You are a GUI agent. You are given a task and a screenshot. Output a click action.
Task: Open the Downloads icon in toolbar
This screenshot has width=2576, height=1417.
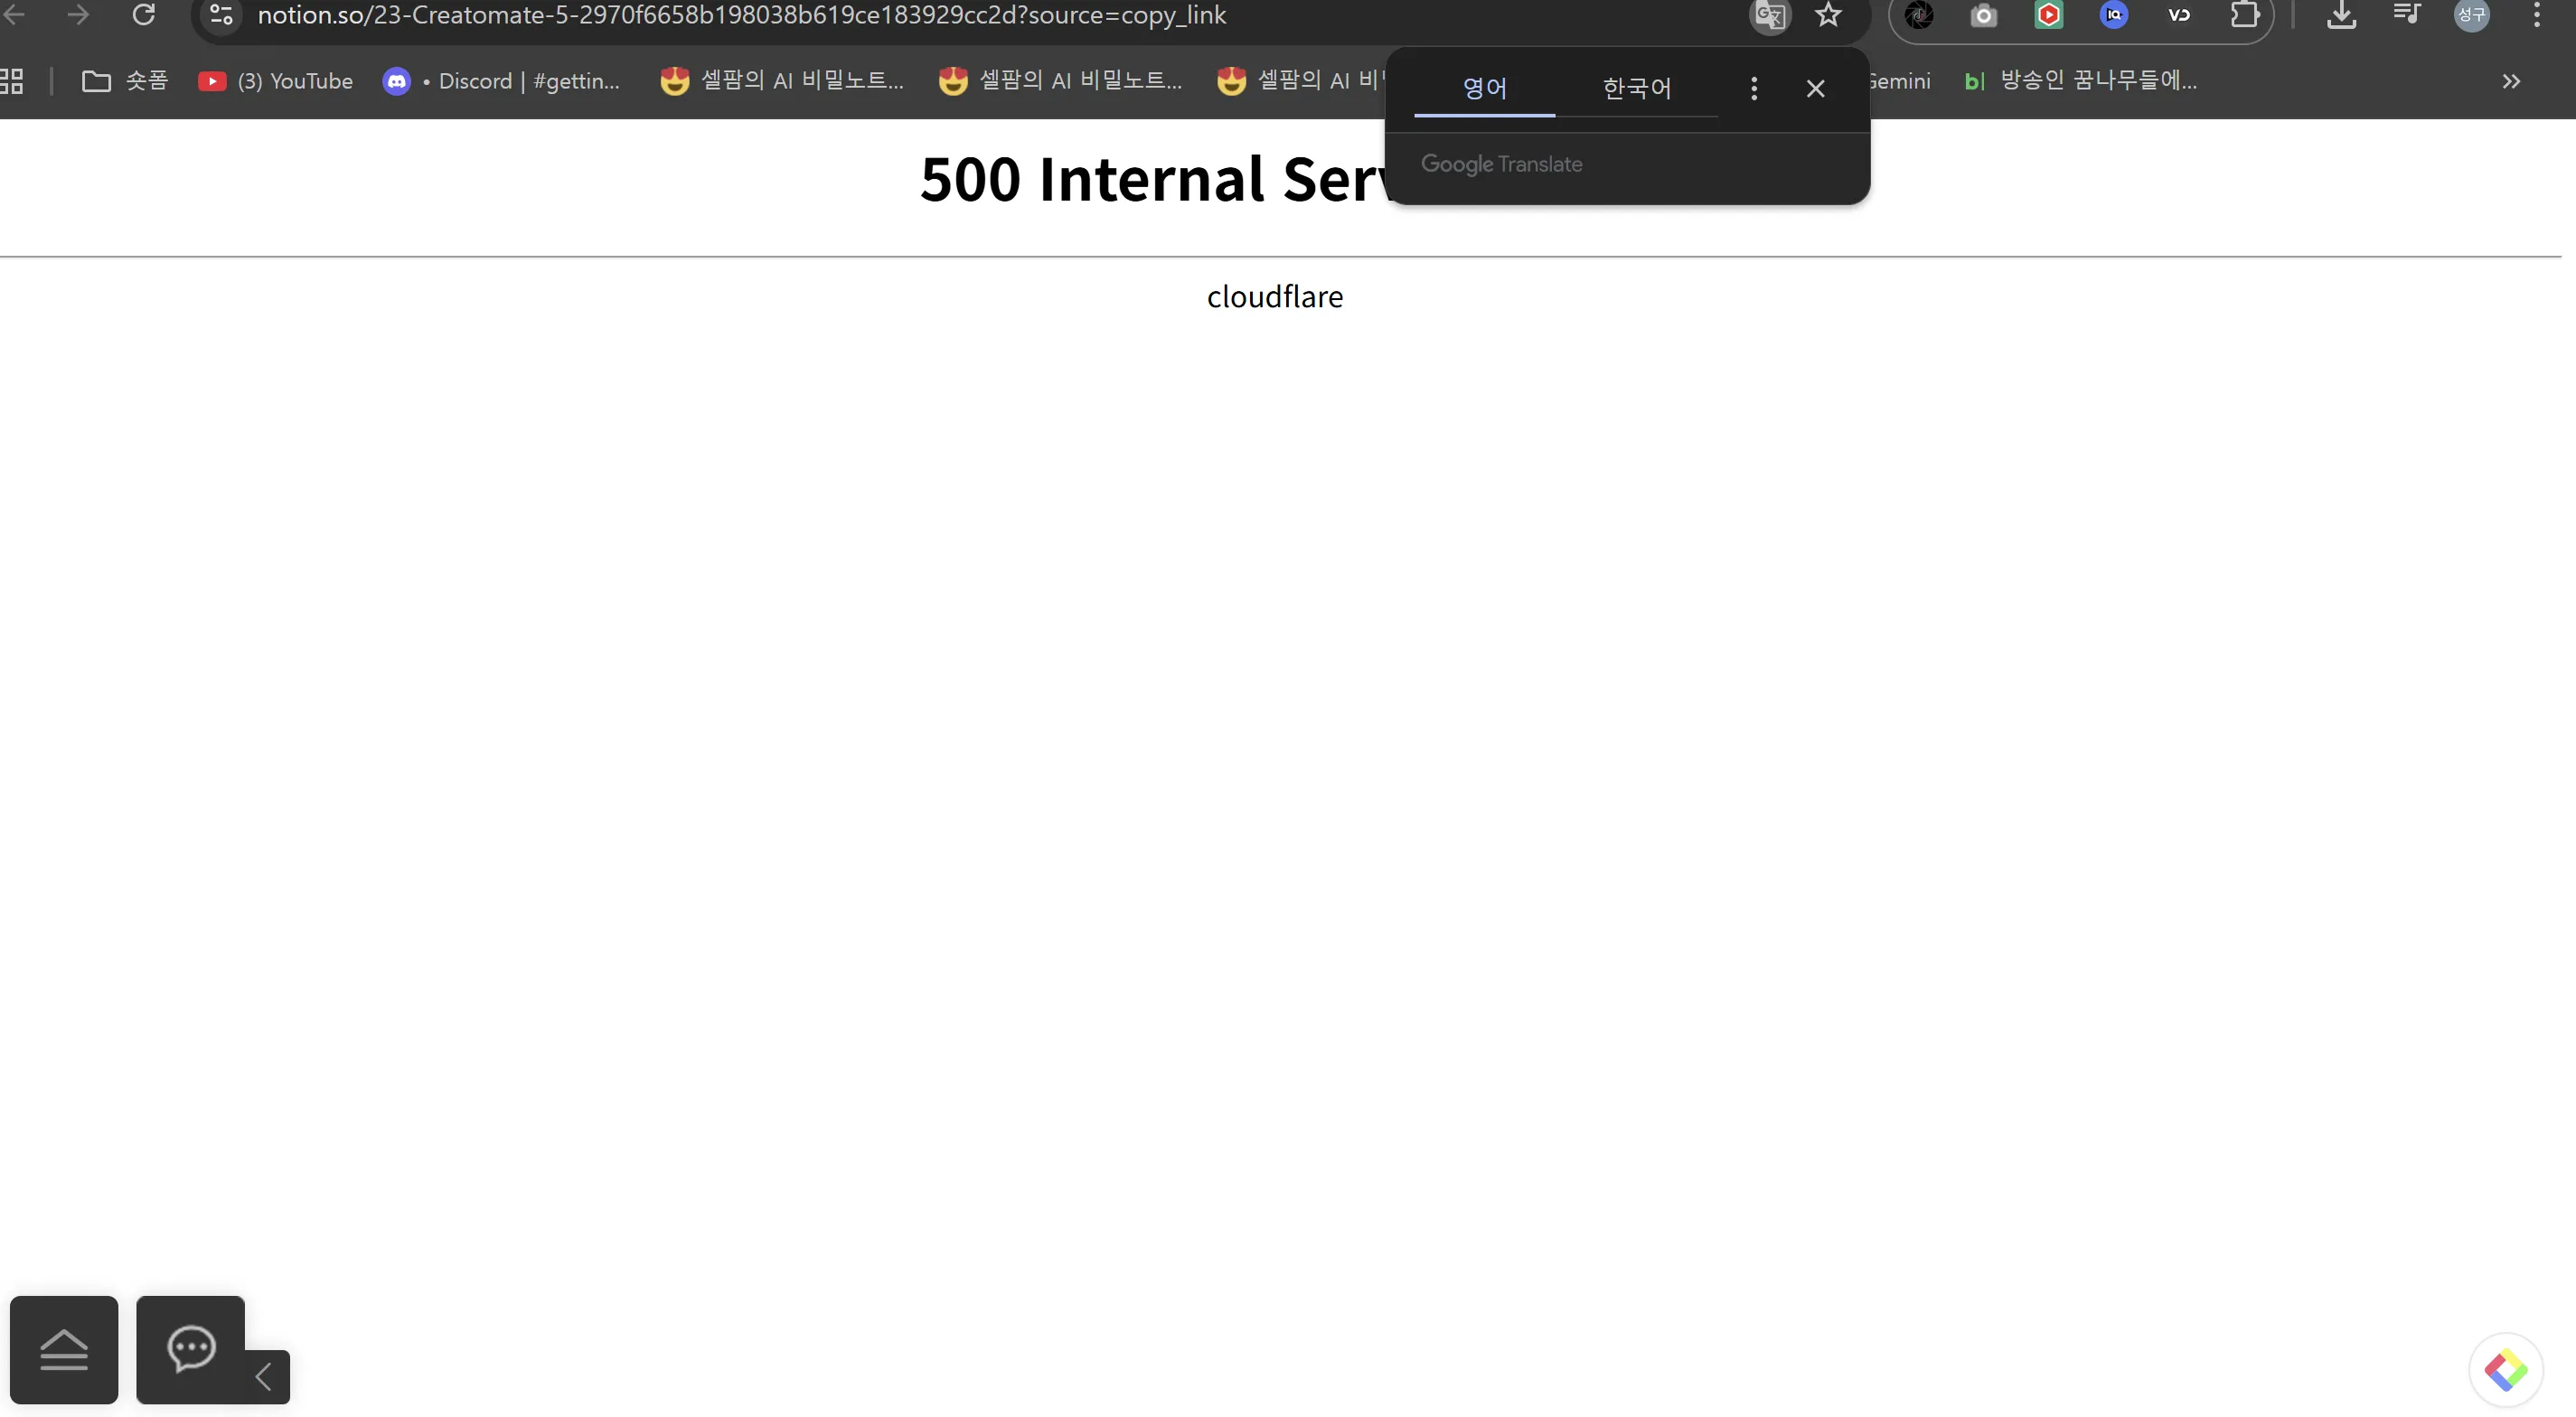2342,15
